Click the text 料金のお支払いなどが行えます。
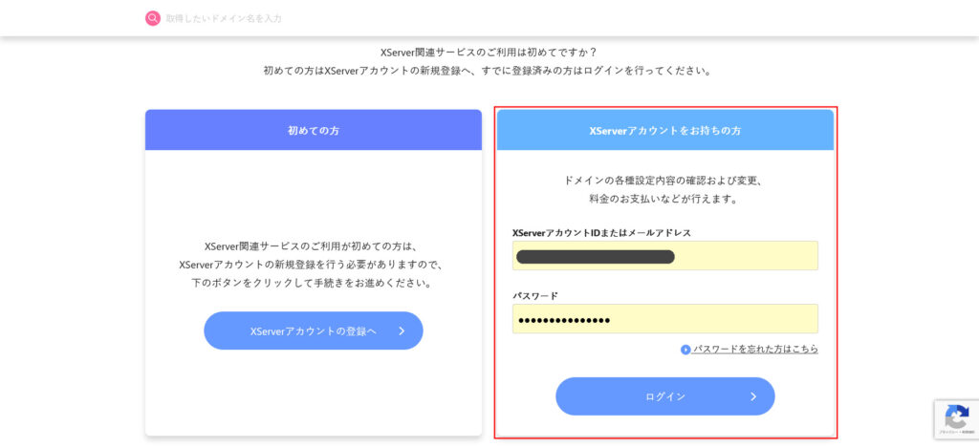 [x=665, y=200]
